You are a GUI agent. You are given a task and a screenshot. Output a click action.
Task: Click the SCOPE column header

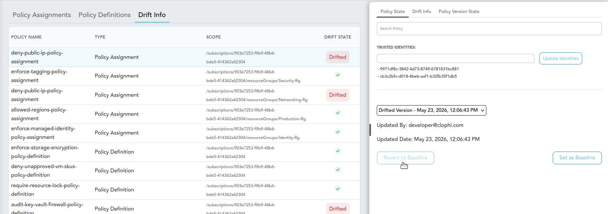tap(213, 37)
